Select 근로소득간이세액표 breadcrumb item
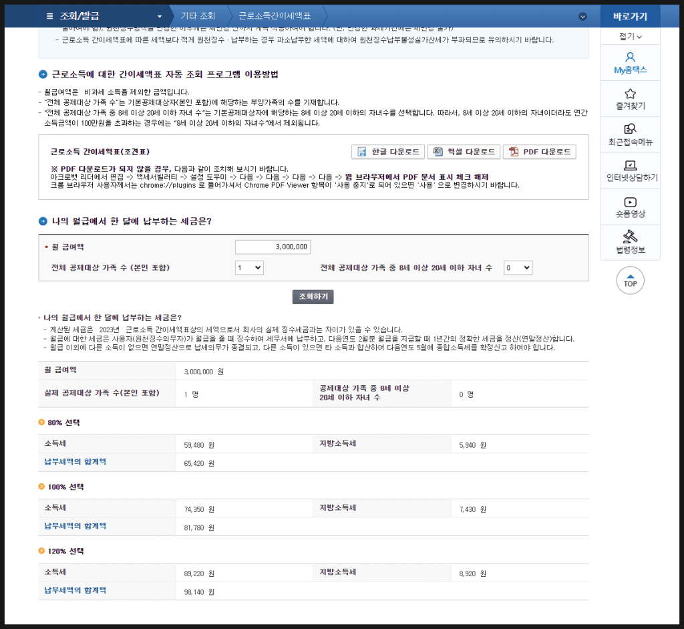This screenshot has width=684, height=629. tap(275, 16)
